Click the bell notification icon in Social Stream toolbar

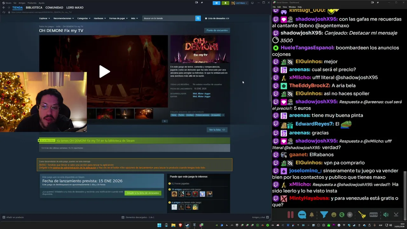click(312, 215)
